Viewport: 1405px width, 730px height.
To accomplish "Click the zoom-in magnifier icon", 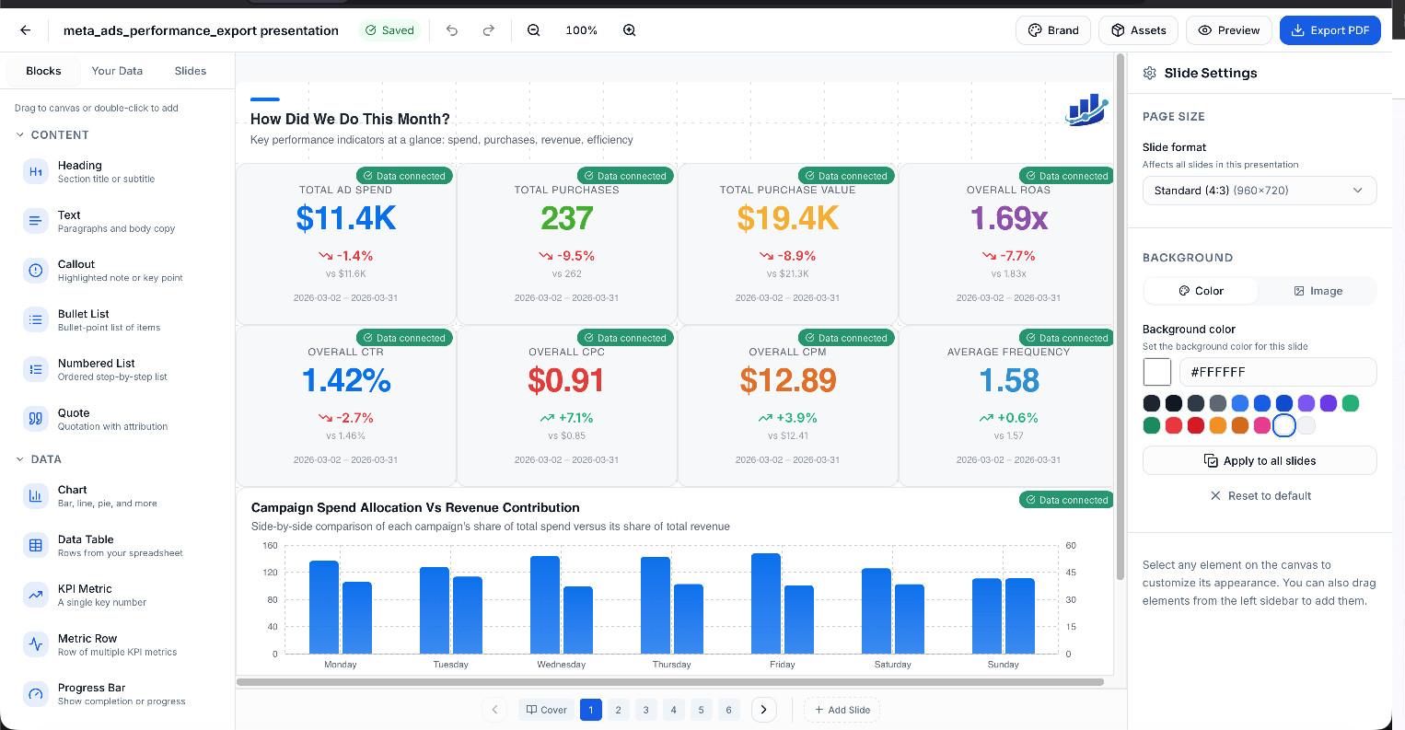I will point(629,29).
